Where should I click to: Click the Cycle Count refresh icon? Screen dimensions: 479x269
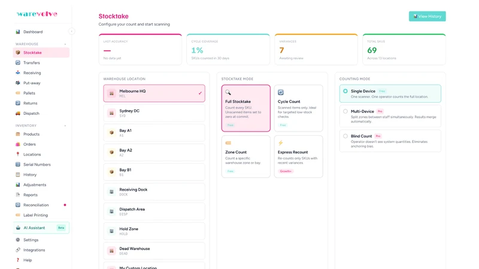280,92
